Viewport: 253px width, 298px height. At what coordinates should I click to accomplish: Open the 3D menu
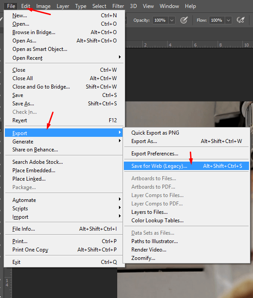133,6
